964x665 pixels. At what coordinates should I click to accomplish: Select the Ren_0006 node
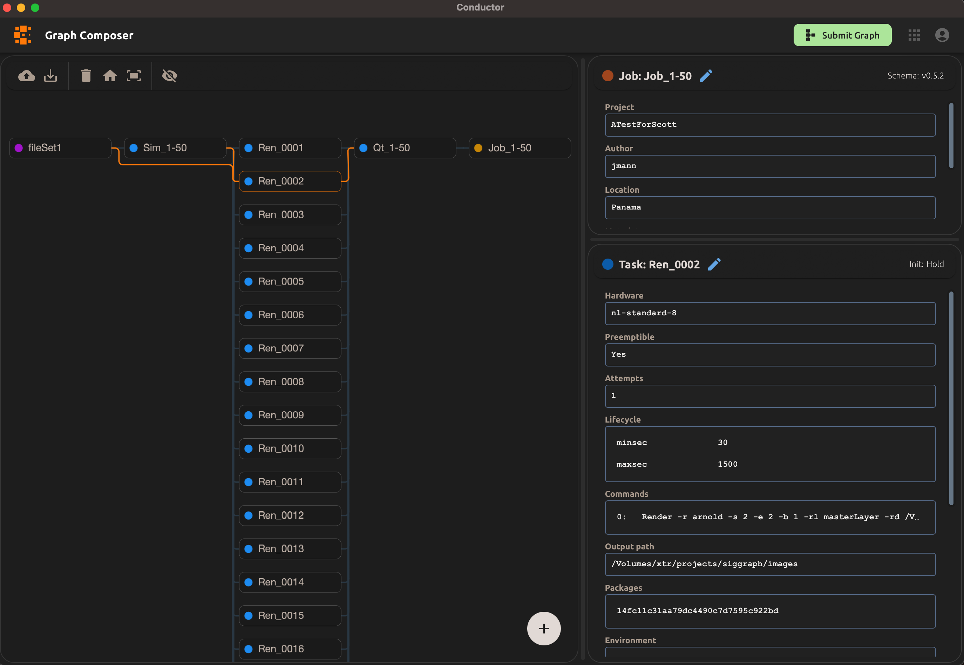[290, 315]
